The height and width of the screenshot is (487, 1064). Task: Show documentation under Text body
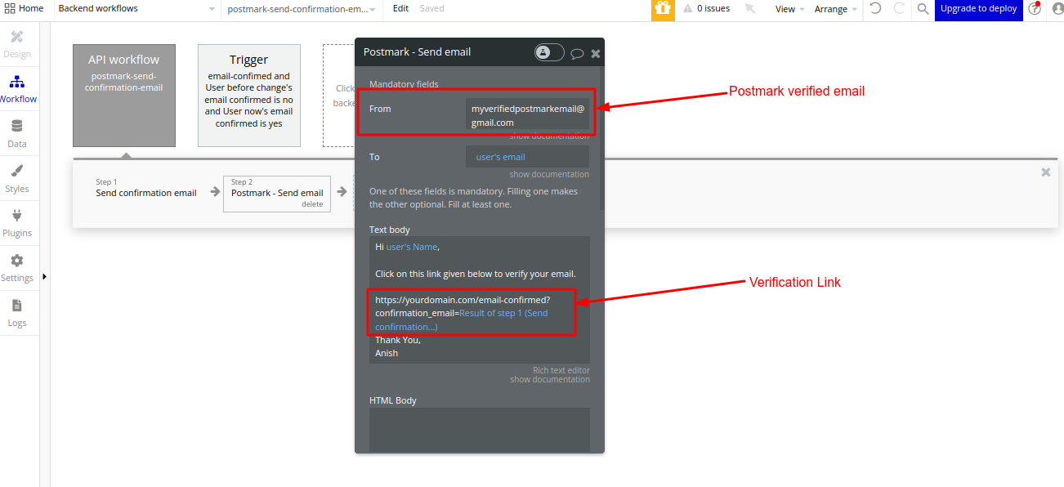point(550,379)
